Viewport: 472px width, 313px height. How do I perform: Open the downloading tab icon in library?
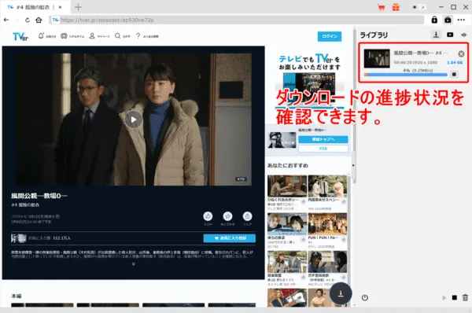[436, 35]
